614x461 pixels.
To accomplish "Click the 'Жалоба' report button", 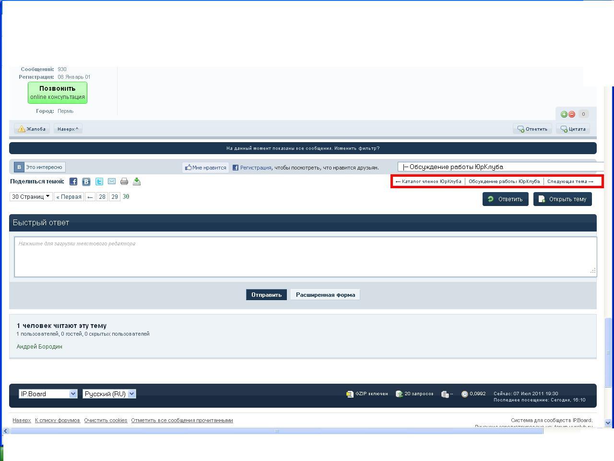I will 32,129.
